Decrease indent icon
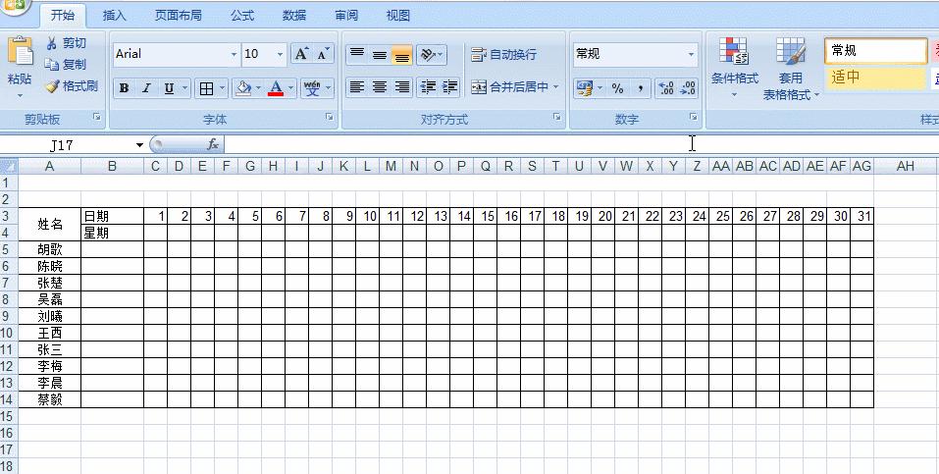939x474 pixels. [x=428, y=87]
